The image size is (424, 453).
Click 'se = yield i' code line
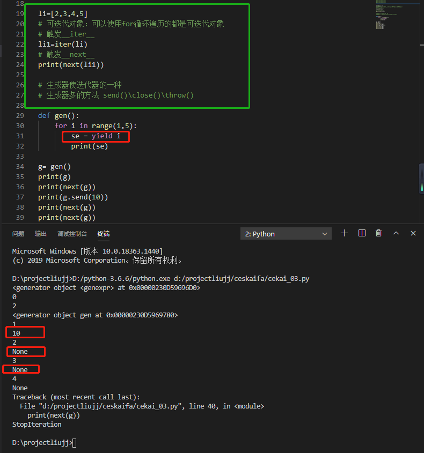(x=96, y=136)
